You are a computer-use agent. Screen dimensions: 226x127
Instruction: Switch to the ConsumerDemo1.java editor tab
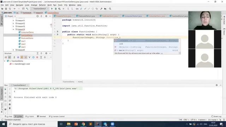(133, 16)
